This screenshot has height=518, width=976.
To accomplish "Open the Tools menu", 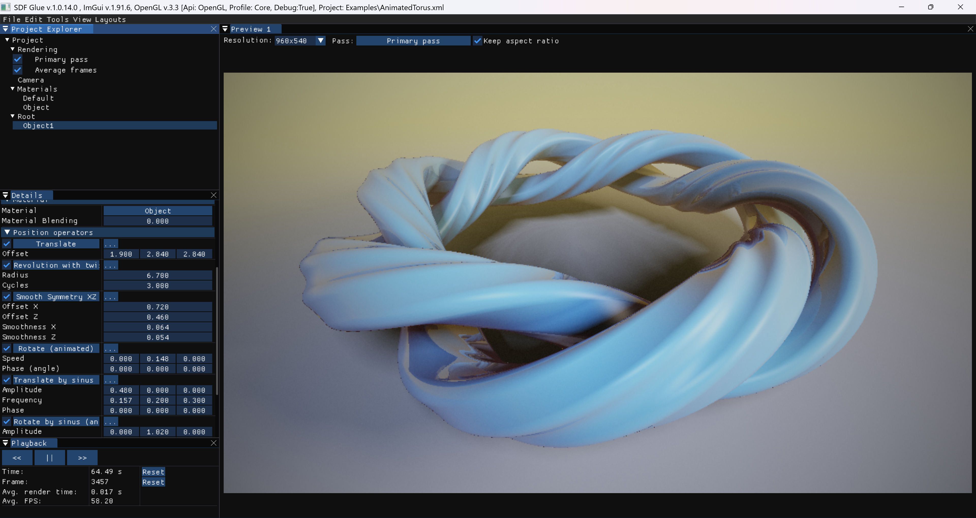I will 58,19.
